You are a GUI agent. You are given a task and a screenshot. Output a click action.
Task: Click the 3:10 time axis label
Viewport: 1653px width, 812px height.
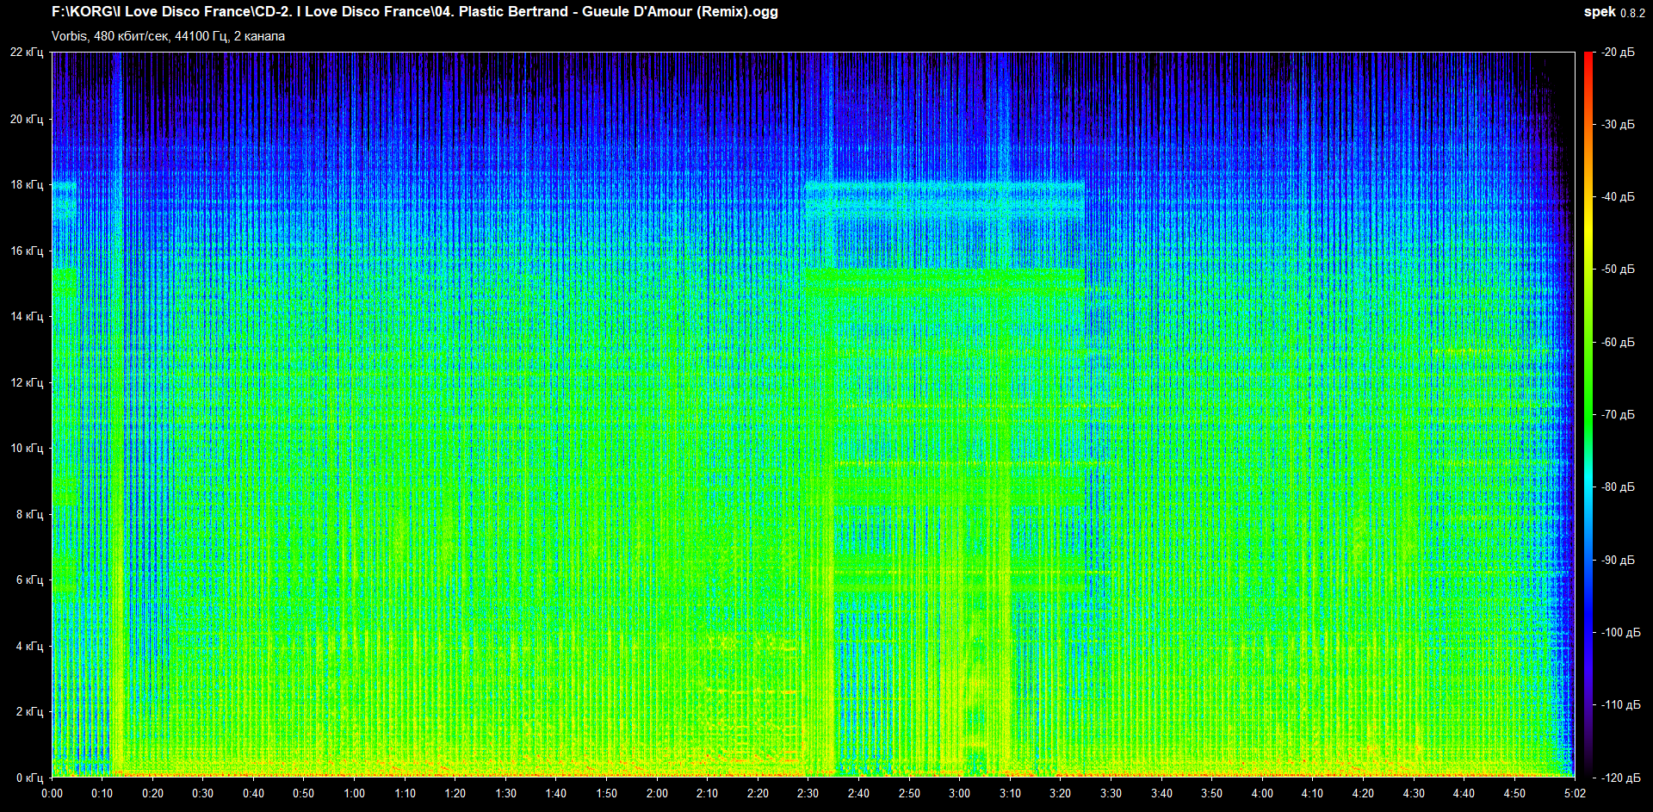(1010, 794)
